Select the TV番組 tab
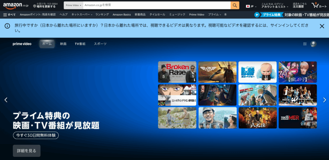 click(80, 44)
